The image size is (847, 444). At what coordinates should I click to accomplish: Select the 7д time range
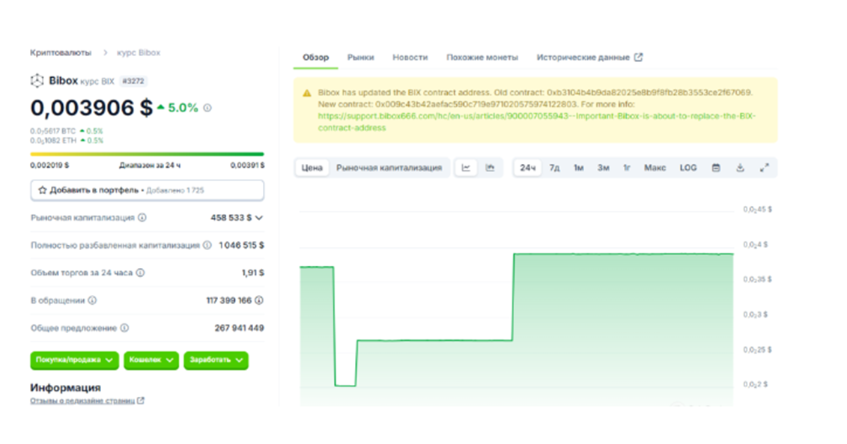click(x=554, y=168)
